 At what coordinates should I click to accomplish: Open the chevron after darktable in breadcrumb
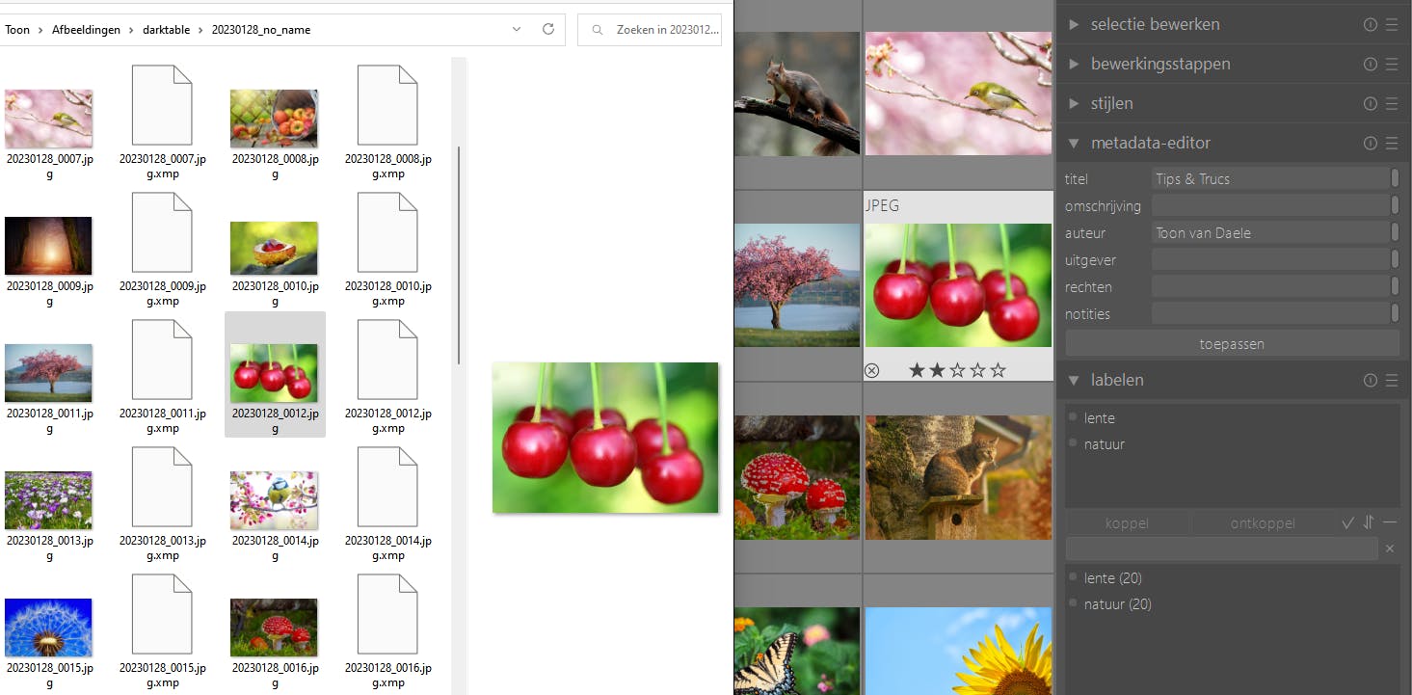[x=200, y=30]
